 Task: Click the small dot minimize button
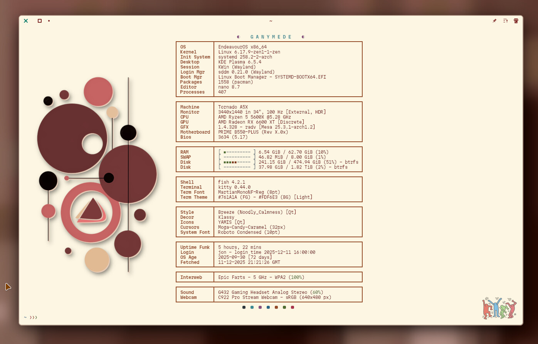pyautogui.click(x=49, y=21)
